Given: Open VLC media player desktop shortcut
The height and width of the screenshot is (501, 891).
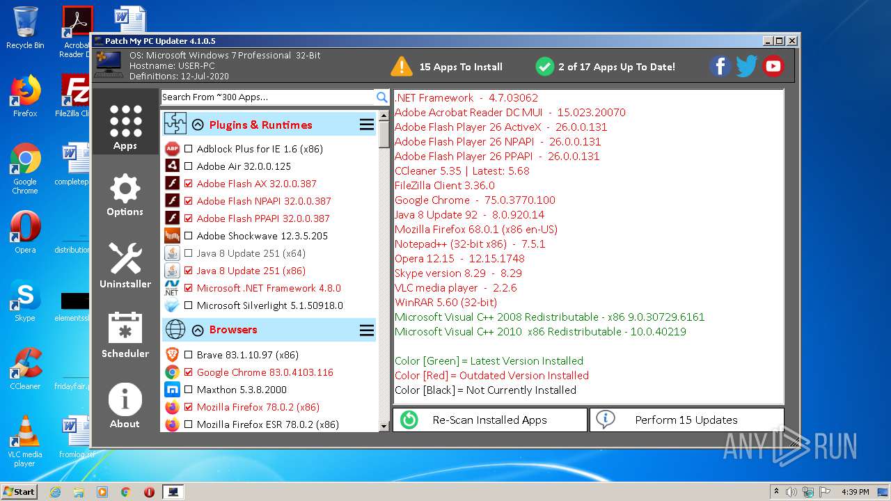Looking at the screenshot, I should [x=25, y=441].
